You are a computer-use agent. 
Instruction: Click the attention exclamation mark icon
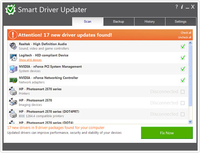[13, 35]
